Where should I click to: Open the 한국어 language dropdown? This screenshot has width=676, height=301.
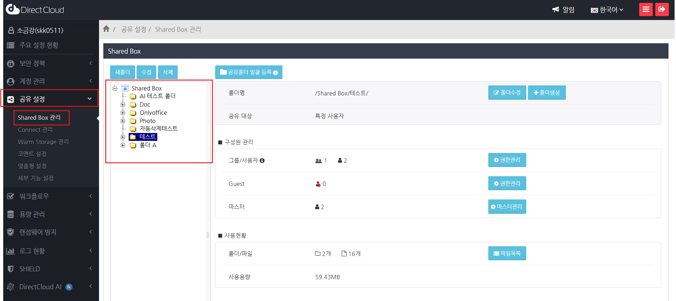pos(607,10)
